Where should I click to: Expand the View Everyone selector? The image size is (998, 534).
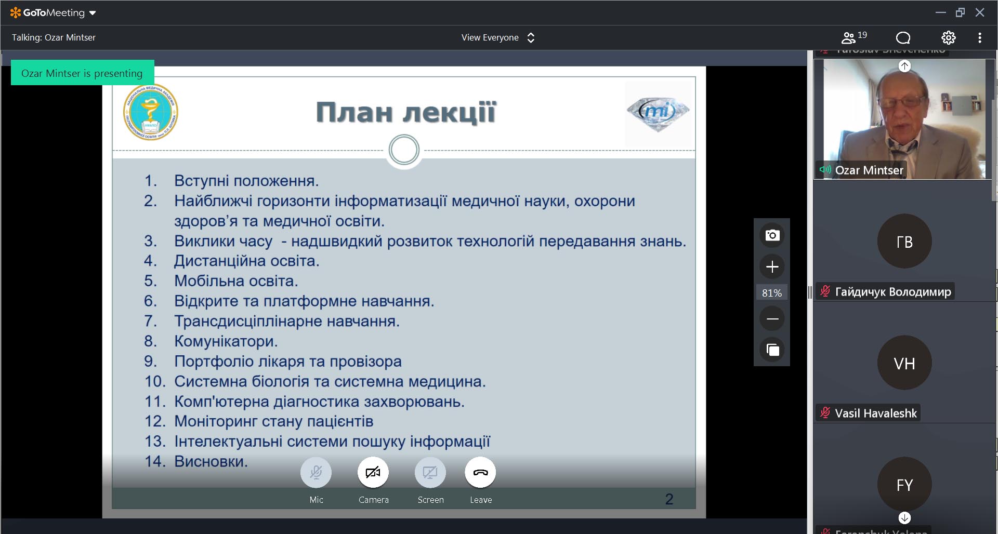pos(498,37)
